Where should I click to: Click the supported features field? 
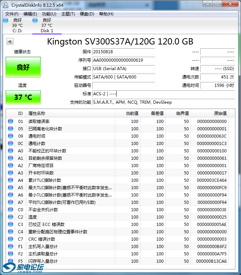164,102
